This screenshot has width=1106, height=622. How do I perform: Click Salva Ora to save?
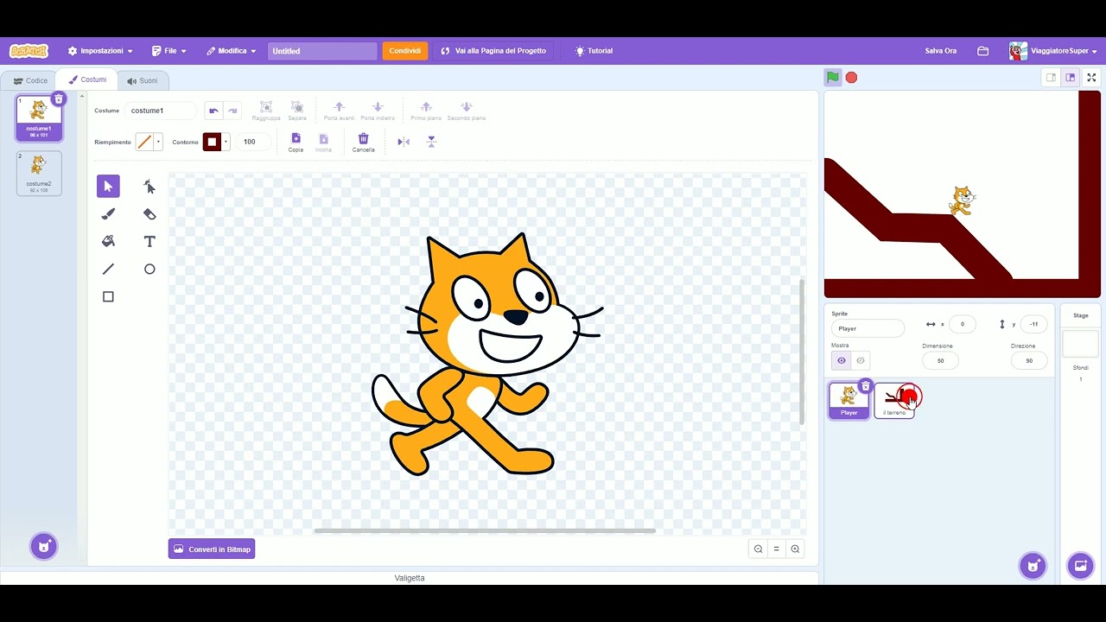941,51
